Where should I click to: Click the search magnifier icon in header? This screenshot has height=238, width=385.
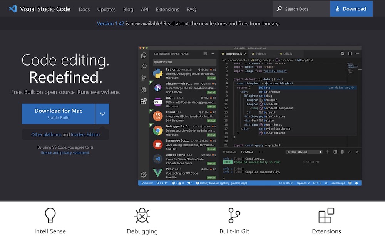point(279,9)
